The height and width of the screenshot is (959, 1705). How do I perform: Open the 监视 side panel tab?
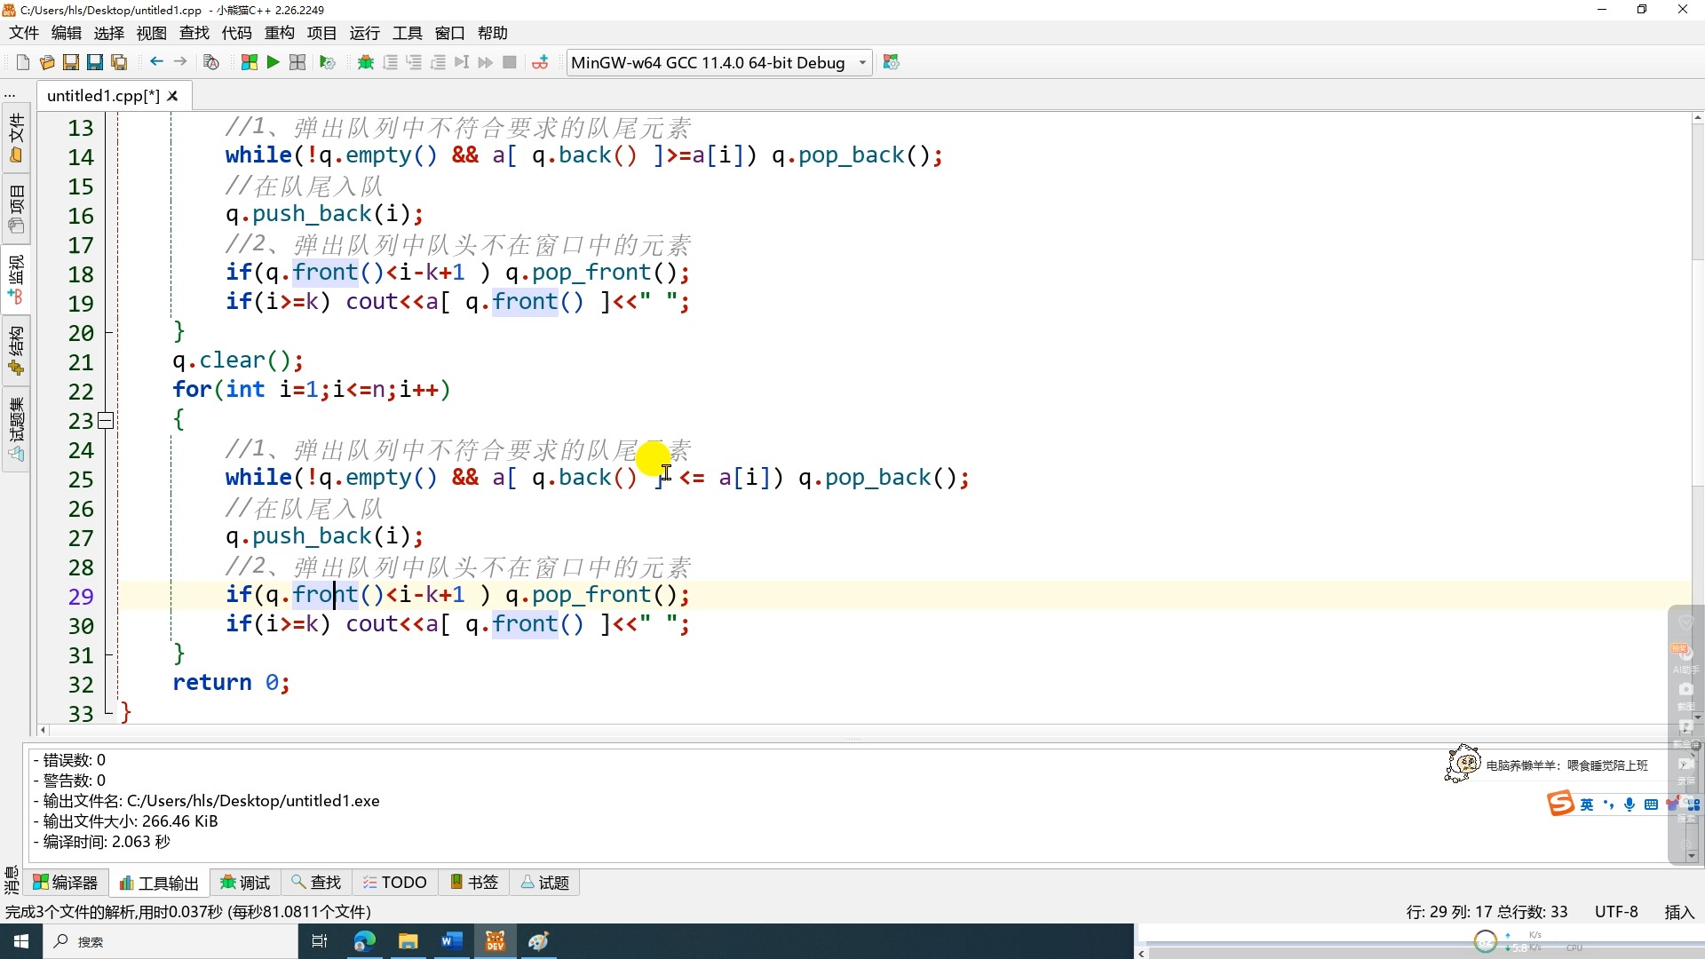point(16,280)
